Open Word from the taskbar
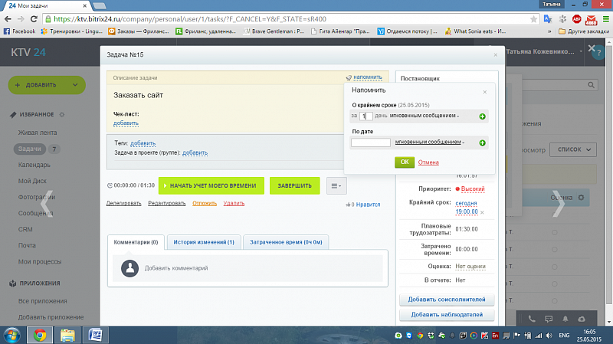Image resolution: width=613 pixels, height=344 pixels. click(x=95, y=336)
